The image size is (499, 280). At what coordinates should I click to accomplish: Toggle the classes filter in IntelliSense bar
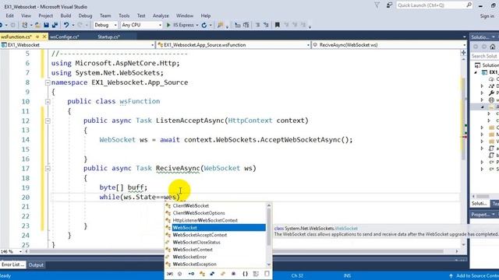click(x=202, y=274)
